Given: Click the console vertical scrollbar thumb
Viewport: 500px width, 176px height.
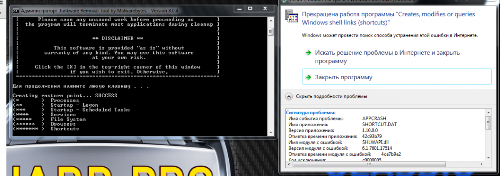Looking at the screenshot, I should [x=271, y=32].
